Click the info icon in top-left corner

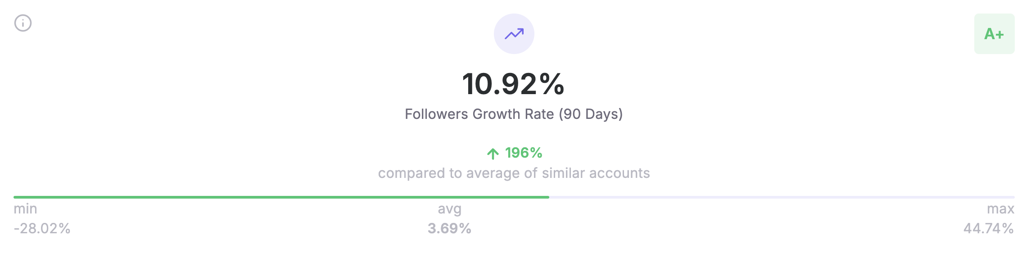23,23
